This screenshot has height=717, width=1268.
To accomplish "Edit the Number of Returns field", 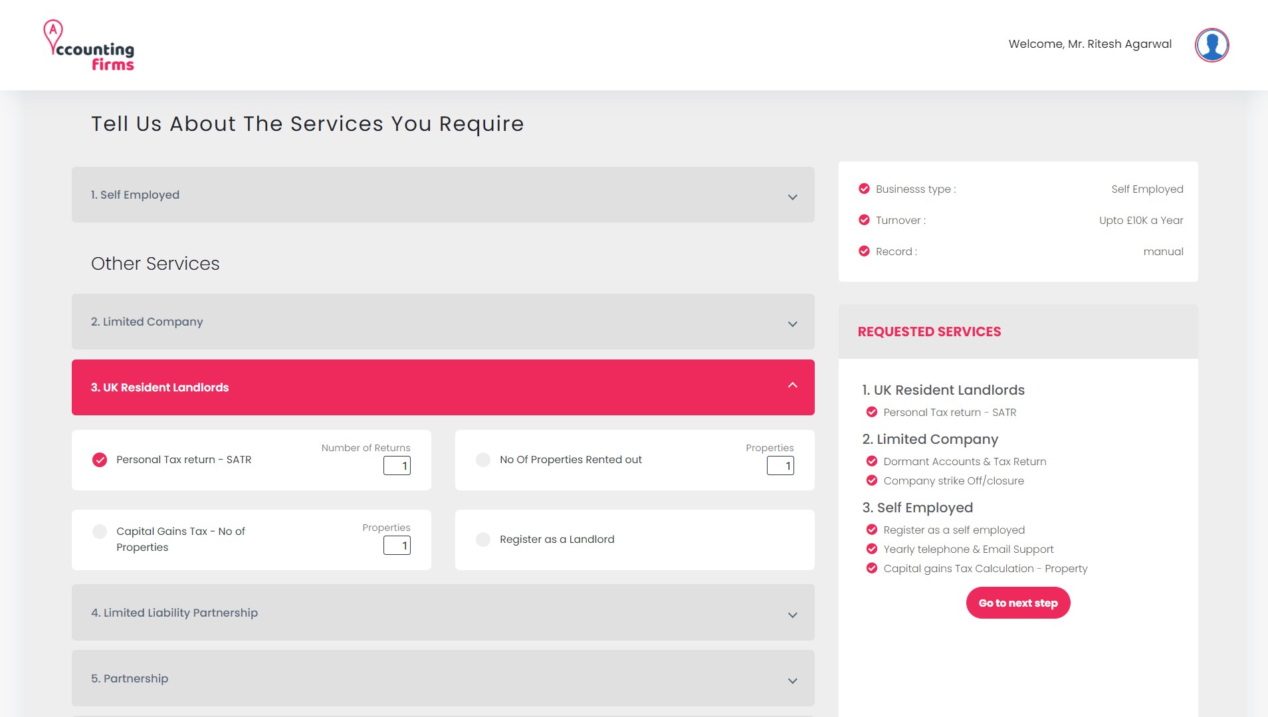I will click(x=397, y=466).
